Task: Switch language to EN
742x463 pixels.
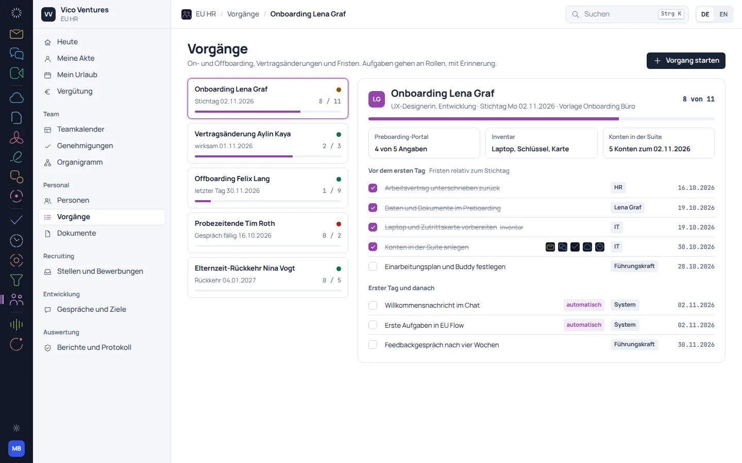Action: tap(723, 14)
